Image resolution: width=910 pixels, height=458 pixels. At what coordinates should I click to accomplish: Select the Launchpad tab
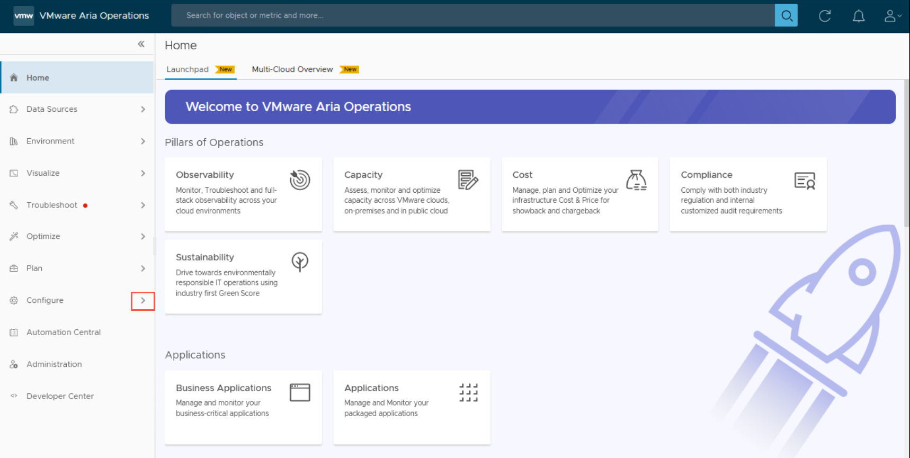[x=188, y=69]
